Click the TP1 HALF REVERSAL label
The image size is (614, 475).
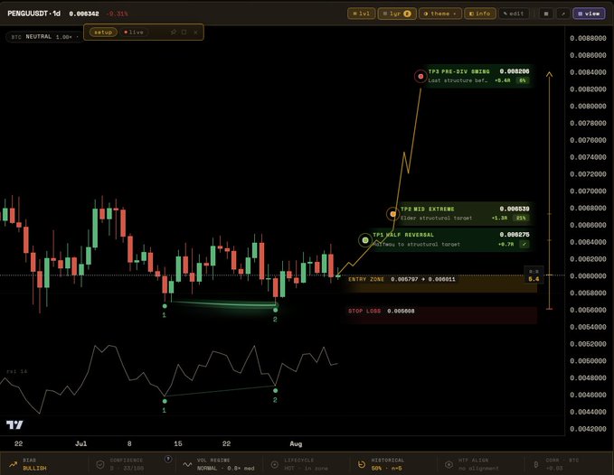coord(403,235)
